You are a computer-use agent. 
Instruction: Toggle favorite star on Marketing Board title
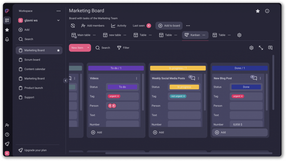pos(258,11)
